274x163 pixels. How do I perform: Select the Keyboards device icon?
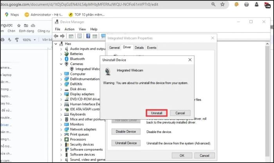pyautogui.click(x=67, y=114)
